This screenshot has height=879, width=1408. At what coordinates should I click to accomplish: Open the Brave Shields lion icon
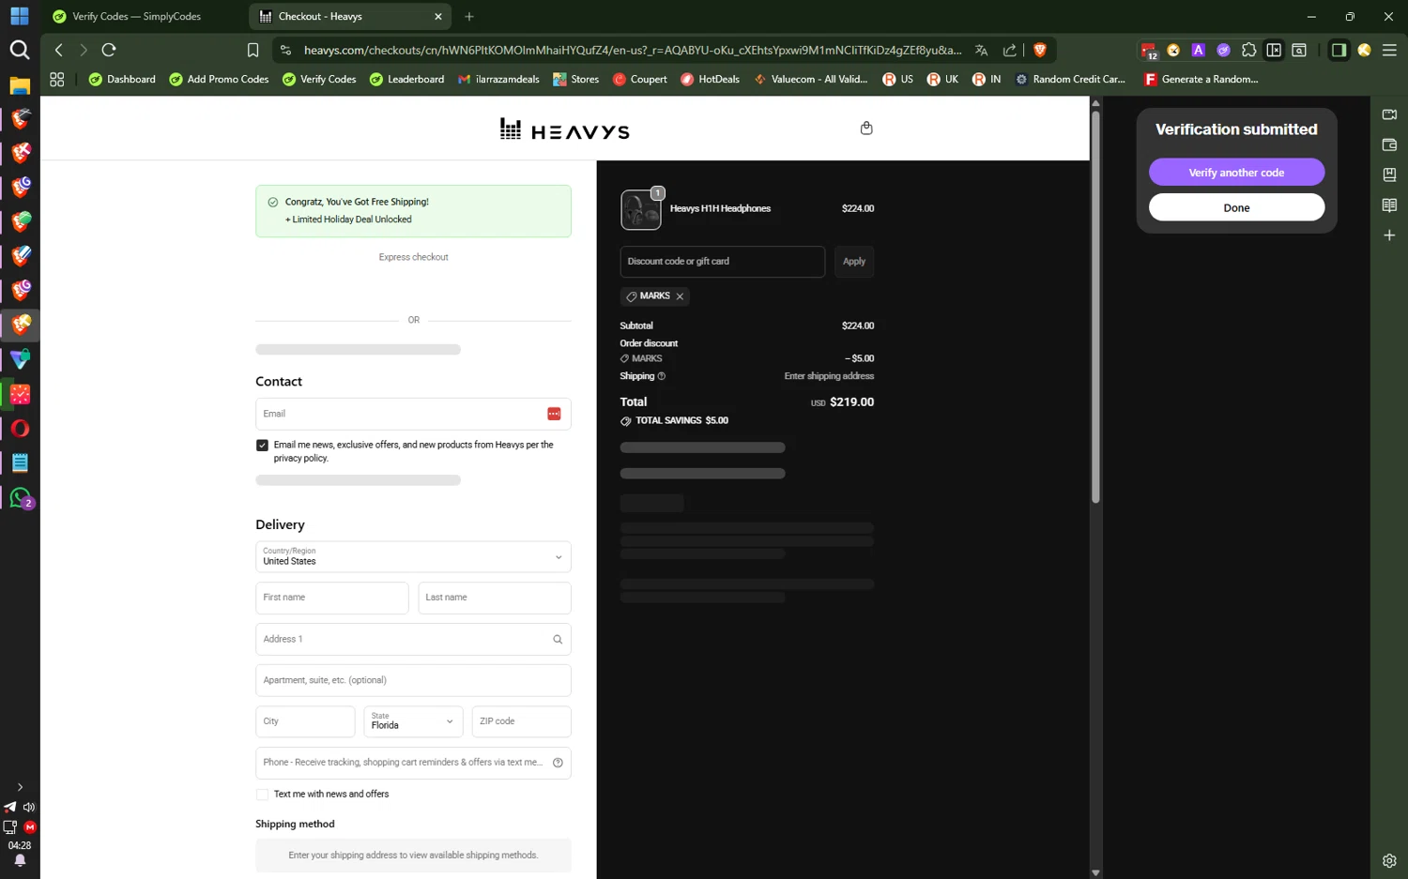tap(1039, 50)
